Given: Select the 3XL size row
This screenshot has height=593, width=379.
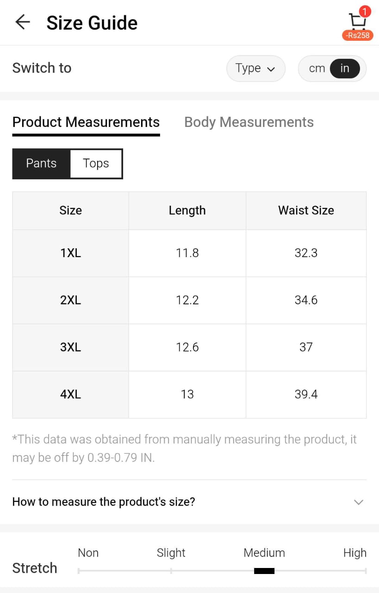Looking at the screenshot, I should pyautogui.click(x=70, y=347).
